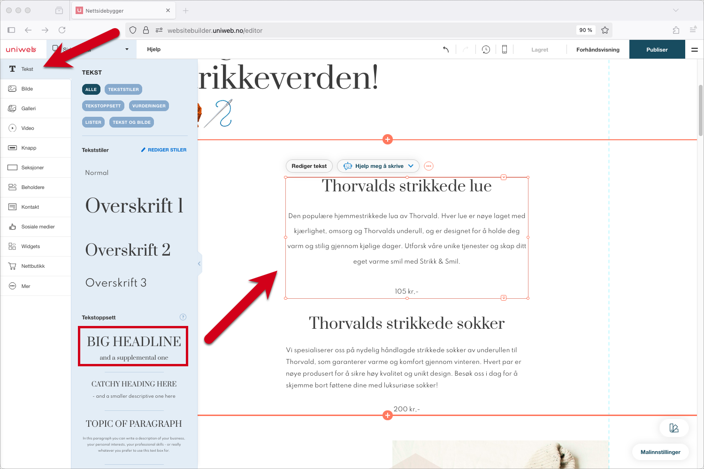Bookmark page with star icon
The height and width of the screenshot is (469, 704).
point(605,30)
